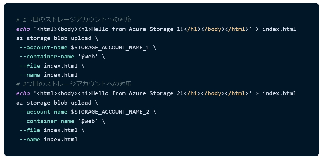Select the $STORAGE_ACCOUNT_NAME_1 variable
322x158 pixels.
point(110,47)
